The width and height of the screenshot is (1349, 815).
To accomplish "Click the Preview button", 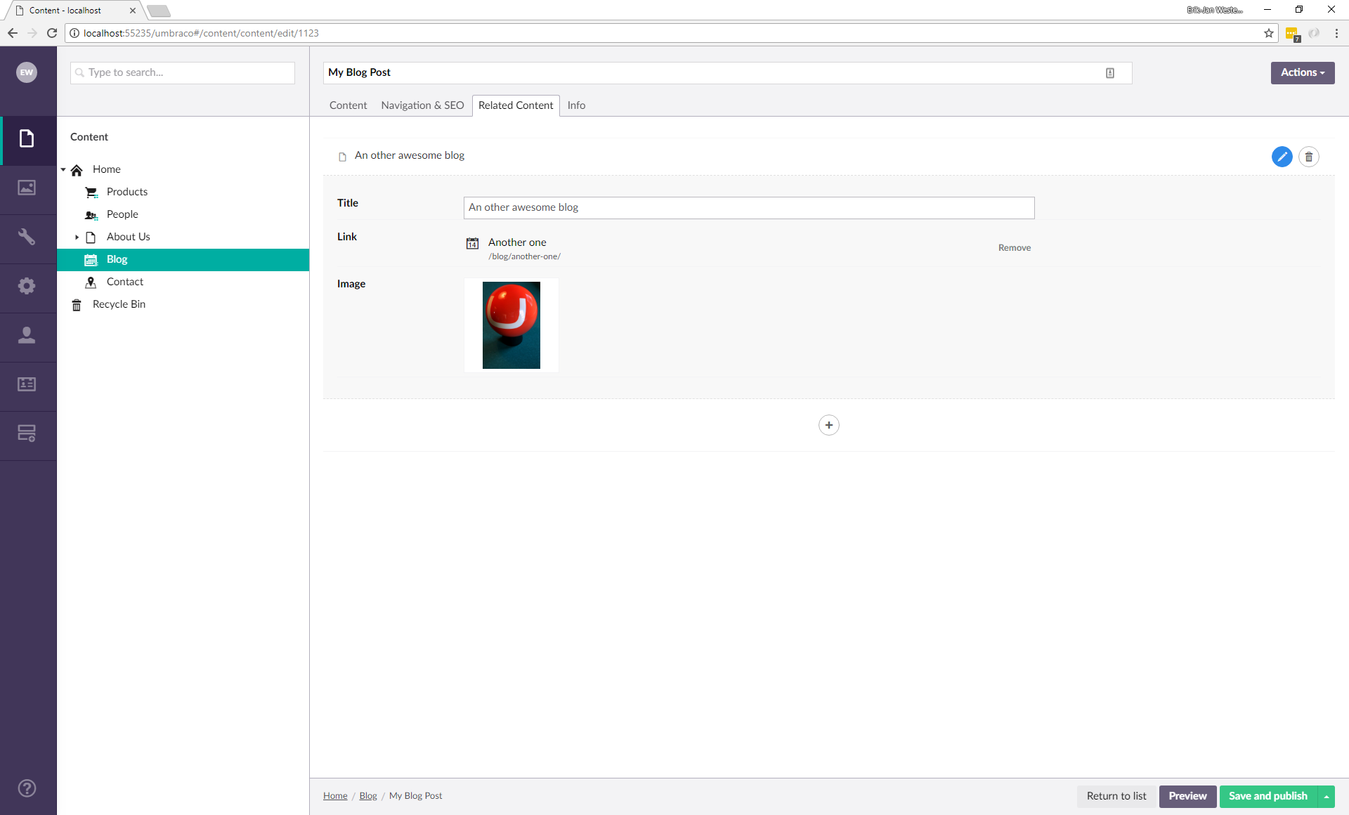I will (x=1187, y=796).
